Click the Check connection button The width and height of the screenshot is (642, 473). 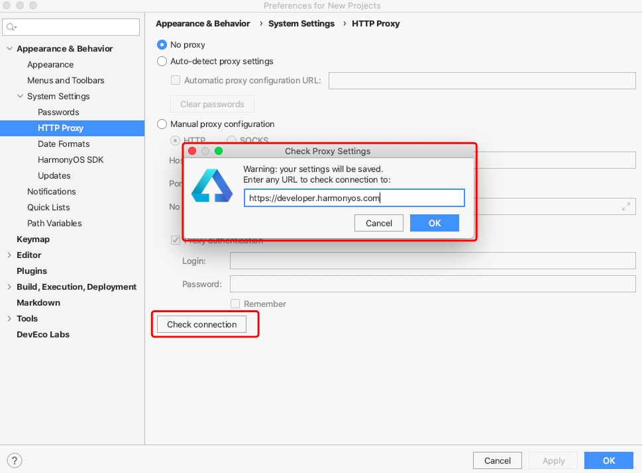pos(202,324)
